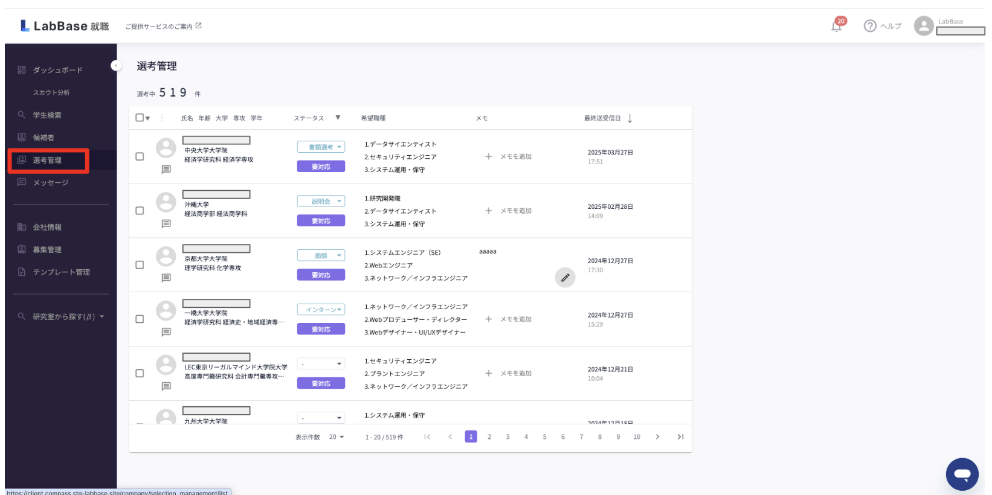
Task: Click the next page arrow
Action: [x=657, y=437]
